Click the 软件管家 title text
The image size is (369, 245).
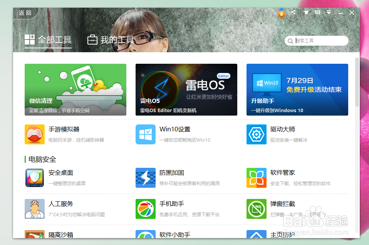click(x=283, y=173)
